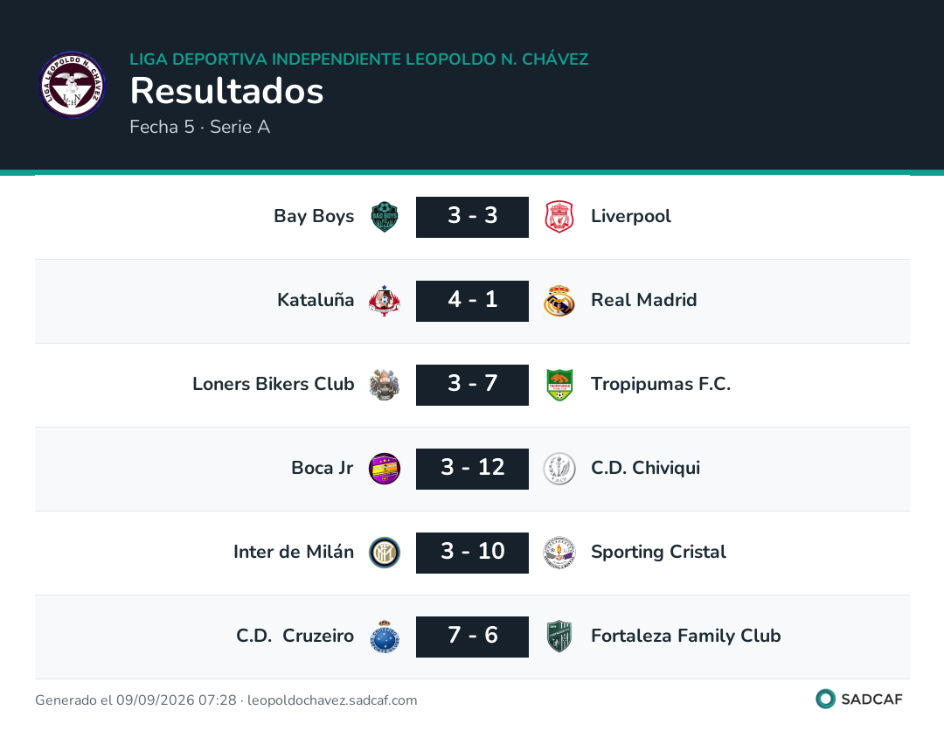The height and width of the screenshot is (745, 944).
Task: Click the Real Madrid crest
Action: point(559,301)
